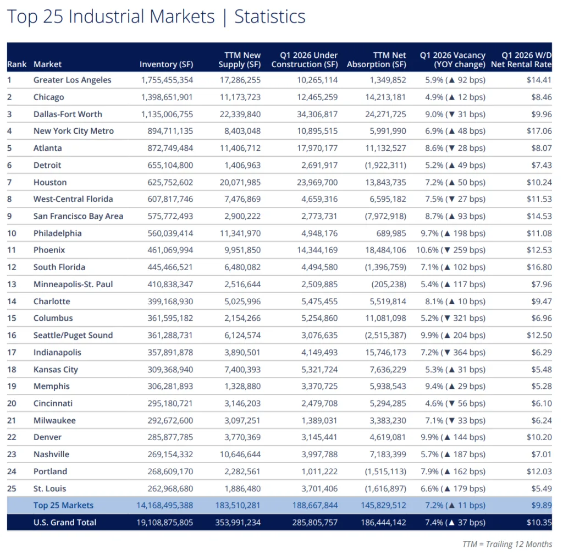
Task: Select the 'Philadelphia' market name
Action: click(x=57, y=233)
